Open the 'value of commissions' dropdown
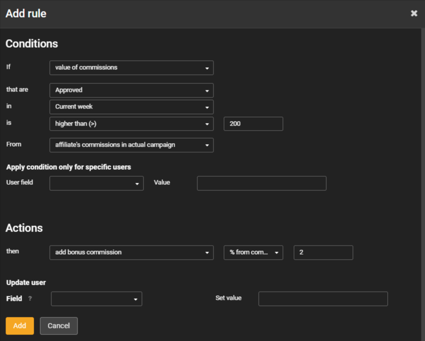Screen dimensions: 425x341 coord(131,68)
